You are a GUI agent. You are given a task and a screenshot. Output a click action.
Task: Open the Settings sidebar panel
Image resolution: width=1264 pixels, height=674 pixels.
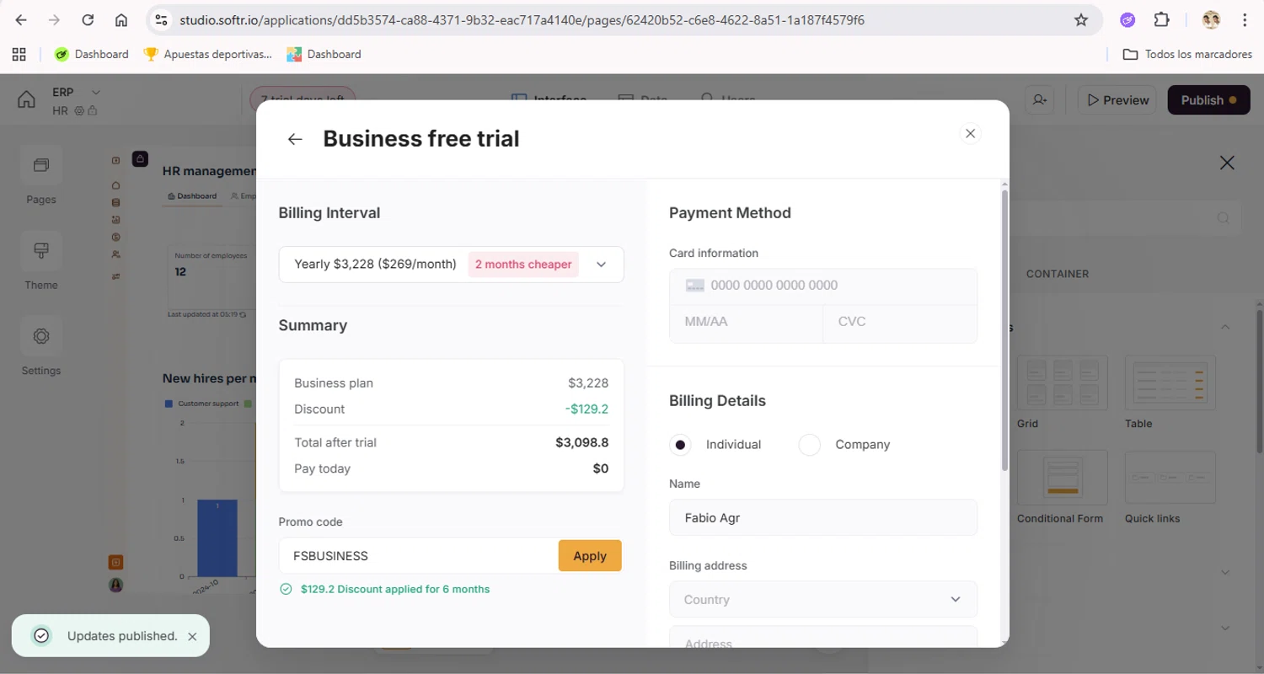[40, 346]
